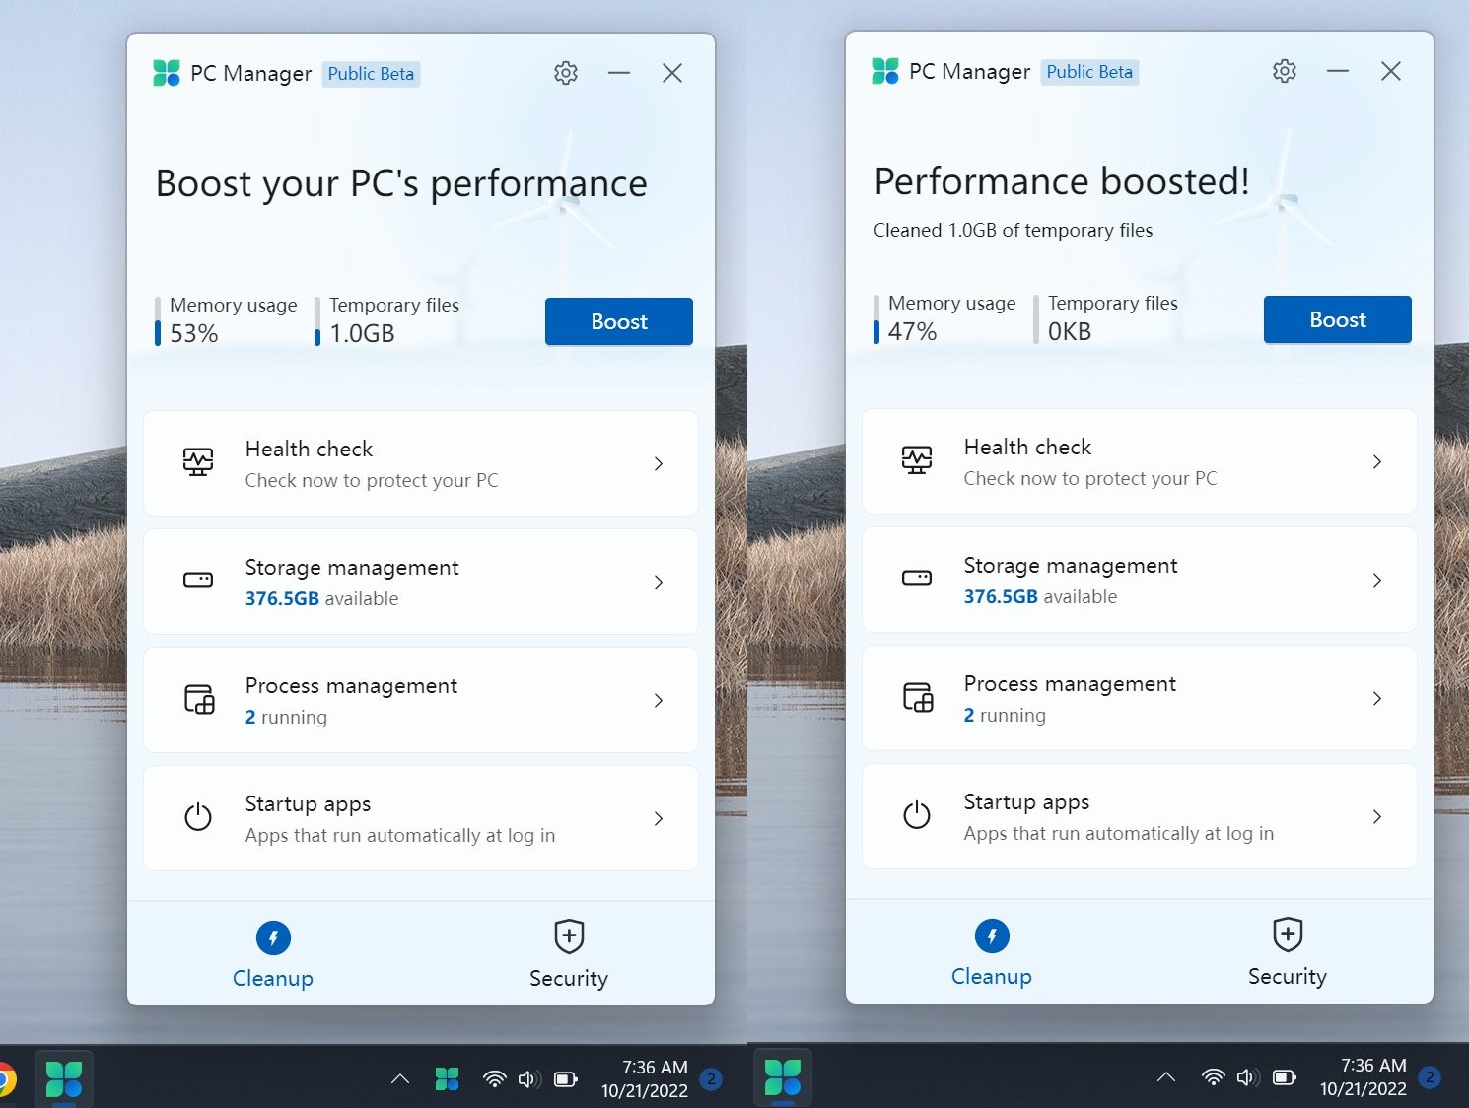Image resolution: width=1469 pixels, height=1108 pixels.
Task: Show hidden icons arrow in right tray
Action: click(x=1166, y=1077)
